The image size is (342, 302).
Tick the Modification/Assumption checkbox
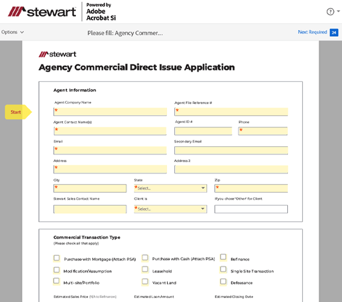[x=56, y=270]
